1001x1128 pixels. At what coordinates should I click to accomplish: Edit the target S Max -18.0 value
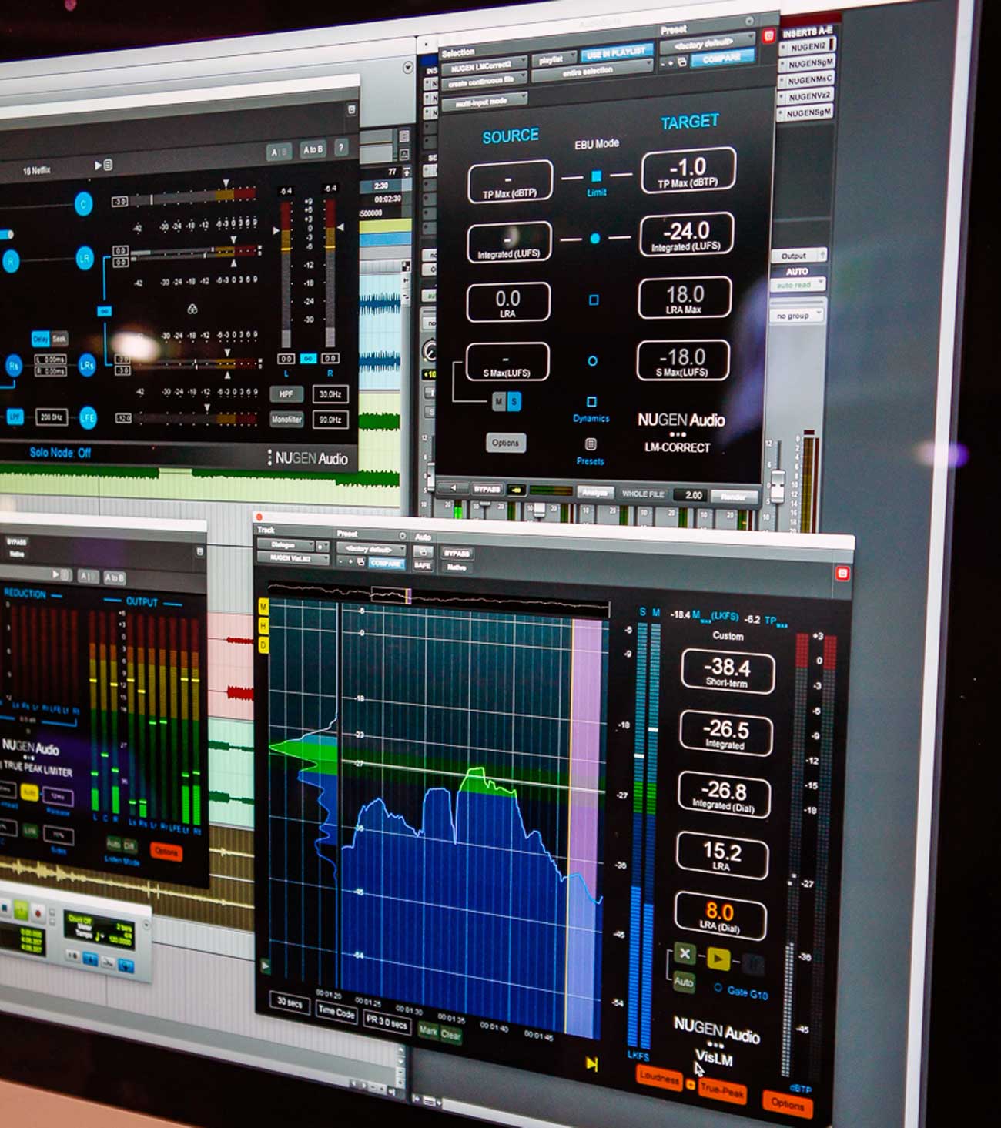[x=682, y=360]
